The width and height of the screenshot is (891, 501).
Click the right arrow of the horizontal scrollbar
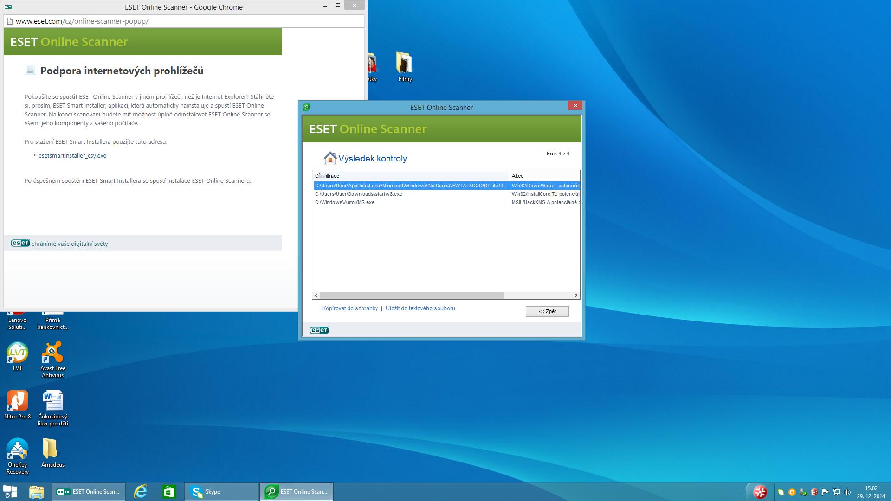click(576, 295)
